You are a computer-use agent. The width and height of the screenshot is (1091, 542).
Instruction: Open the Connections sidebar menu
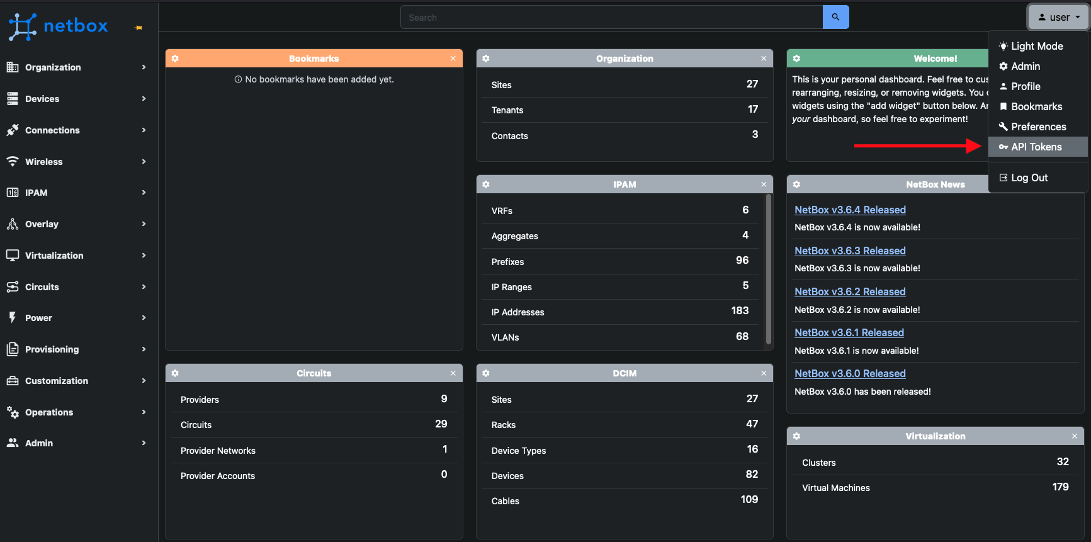[x=79, y=130]
